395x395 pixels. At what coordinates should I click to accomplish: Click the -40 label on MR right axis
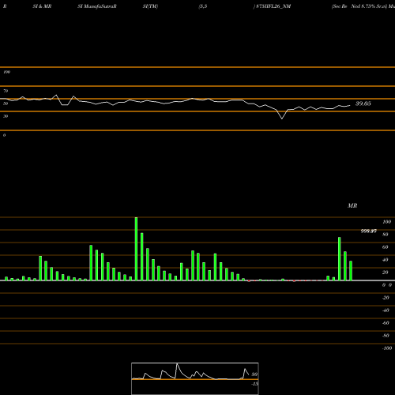pos(386,310)
